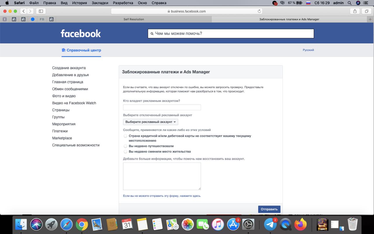Open the Разработка menu
This screenshot has height=234, width=374.
tap(123, 3)
